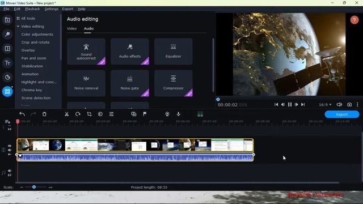Collapse the Video editing tree section
This screenshot has height=204, width=363.
click(18, 27)
